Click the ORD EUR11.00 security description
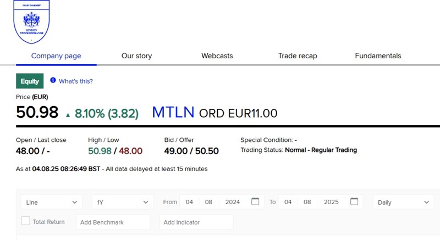The height and width of the screenshot is (241, 440). point(238,113)
